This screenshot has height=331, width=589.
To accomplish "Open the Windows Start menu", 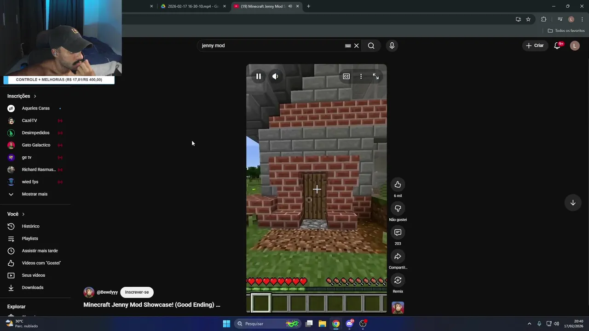I will pos(226,324).
